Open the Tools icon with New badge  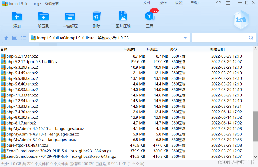click(149, 16)
